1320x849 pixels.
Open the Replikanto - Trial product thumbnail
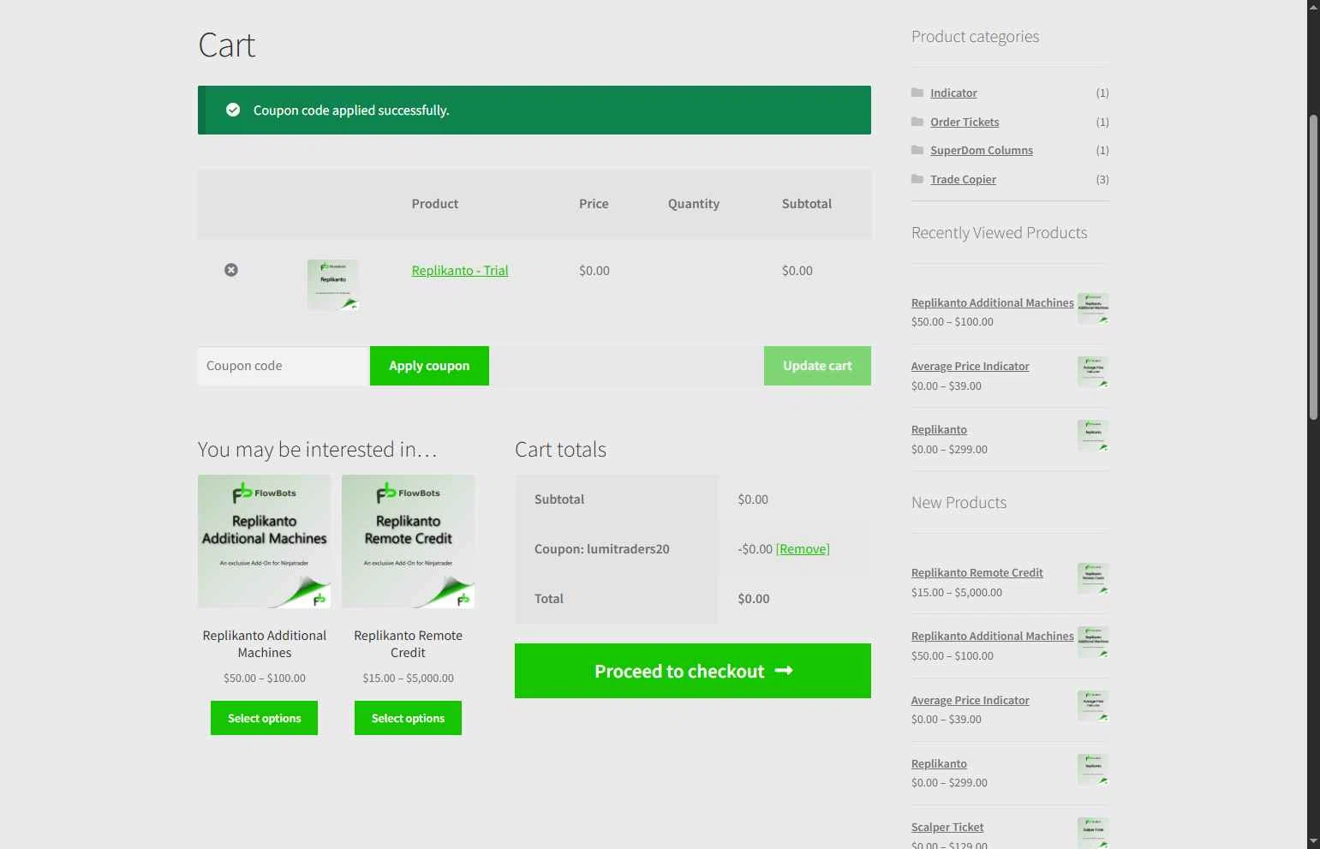333,284
